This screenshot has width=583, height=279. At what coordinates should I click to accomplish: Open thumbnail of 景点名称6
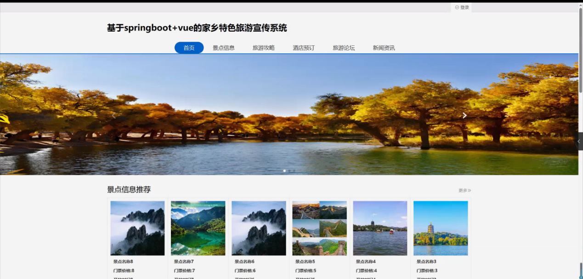tap(259, 228)
